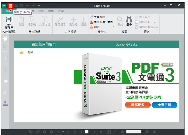Click 傳送到 Dropbox
The height and width of the screenshot is (135, 188).
pyautogui.click(x=146, y=27)
